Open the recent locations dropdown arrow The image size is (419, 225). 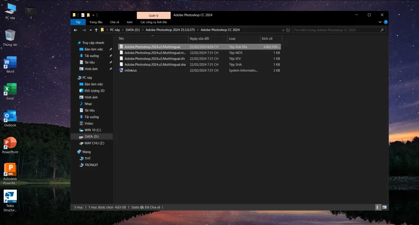click(90, 30)
